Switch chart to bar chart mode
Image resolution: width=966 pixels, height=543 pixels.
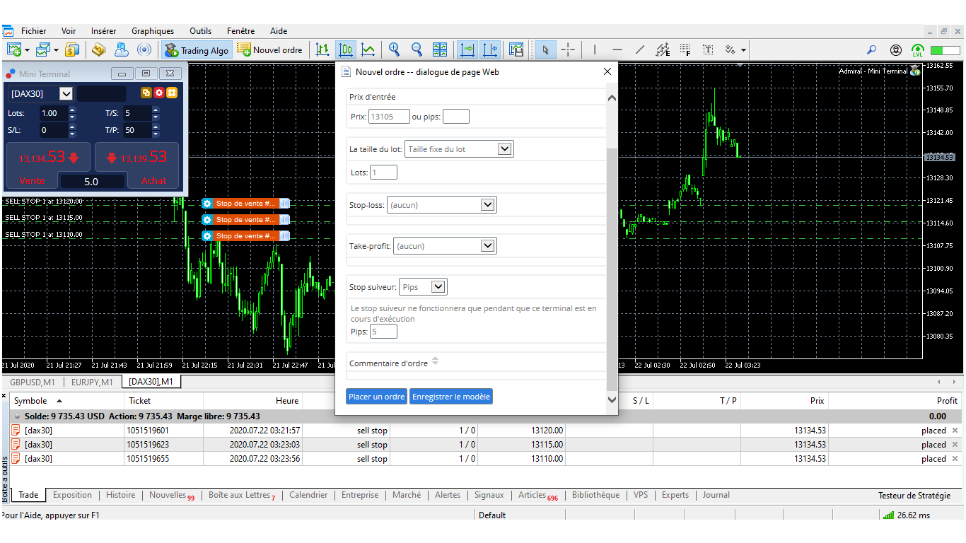[x=322, y=49]
